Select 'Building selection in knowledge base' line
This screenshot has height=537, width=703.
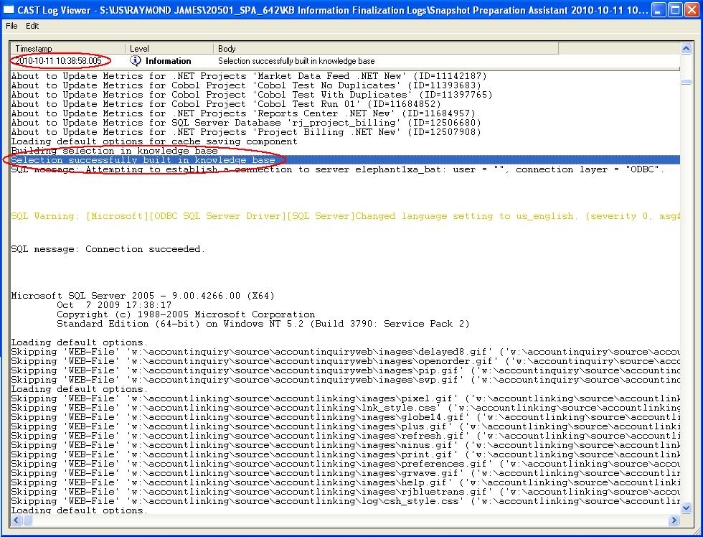(x=114, y=151)
